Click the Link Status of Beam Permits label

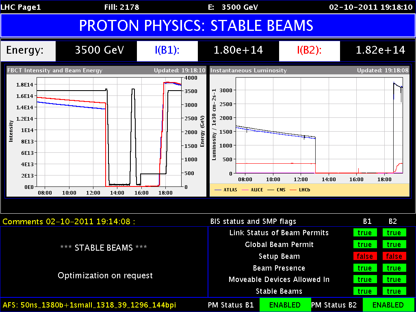click(x=279, y=233)
